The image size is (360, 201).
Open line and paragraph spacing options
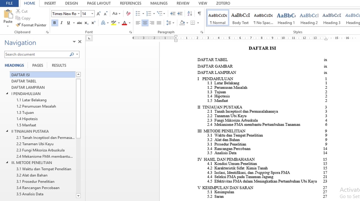point(169,23)
